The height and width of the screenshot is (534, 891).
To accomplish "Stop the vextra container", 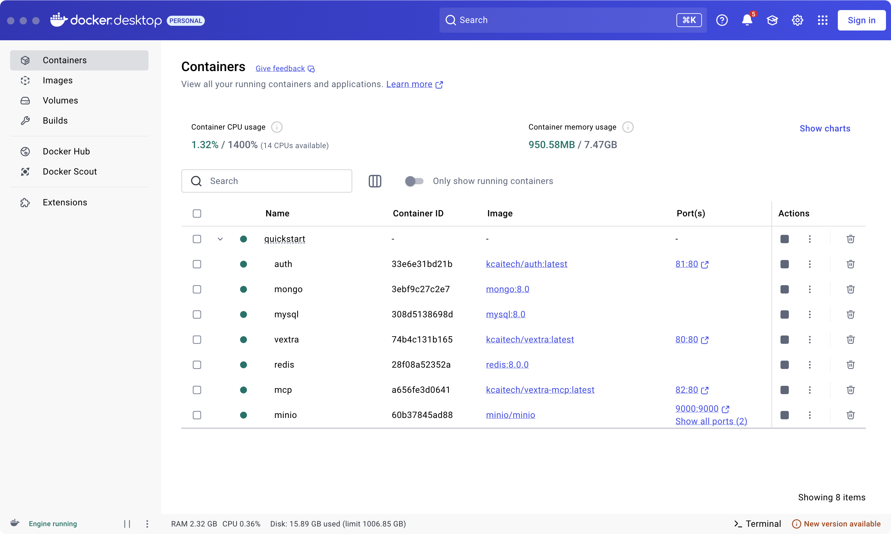I will click(784, 340).
